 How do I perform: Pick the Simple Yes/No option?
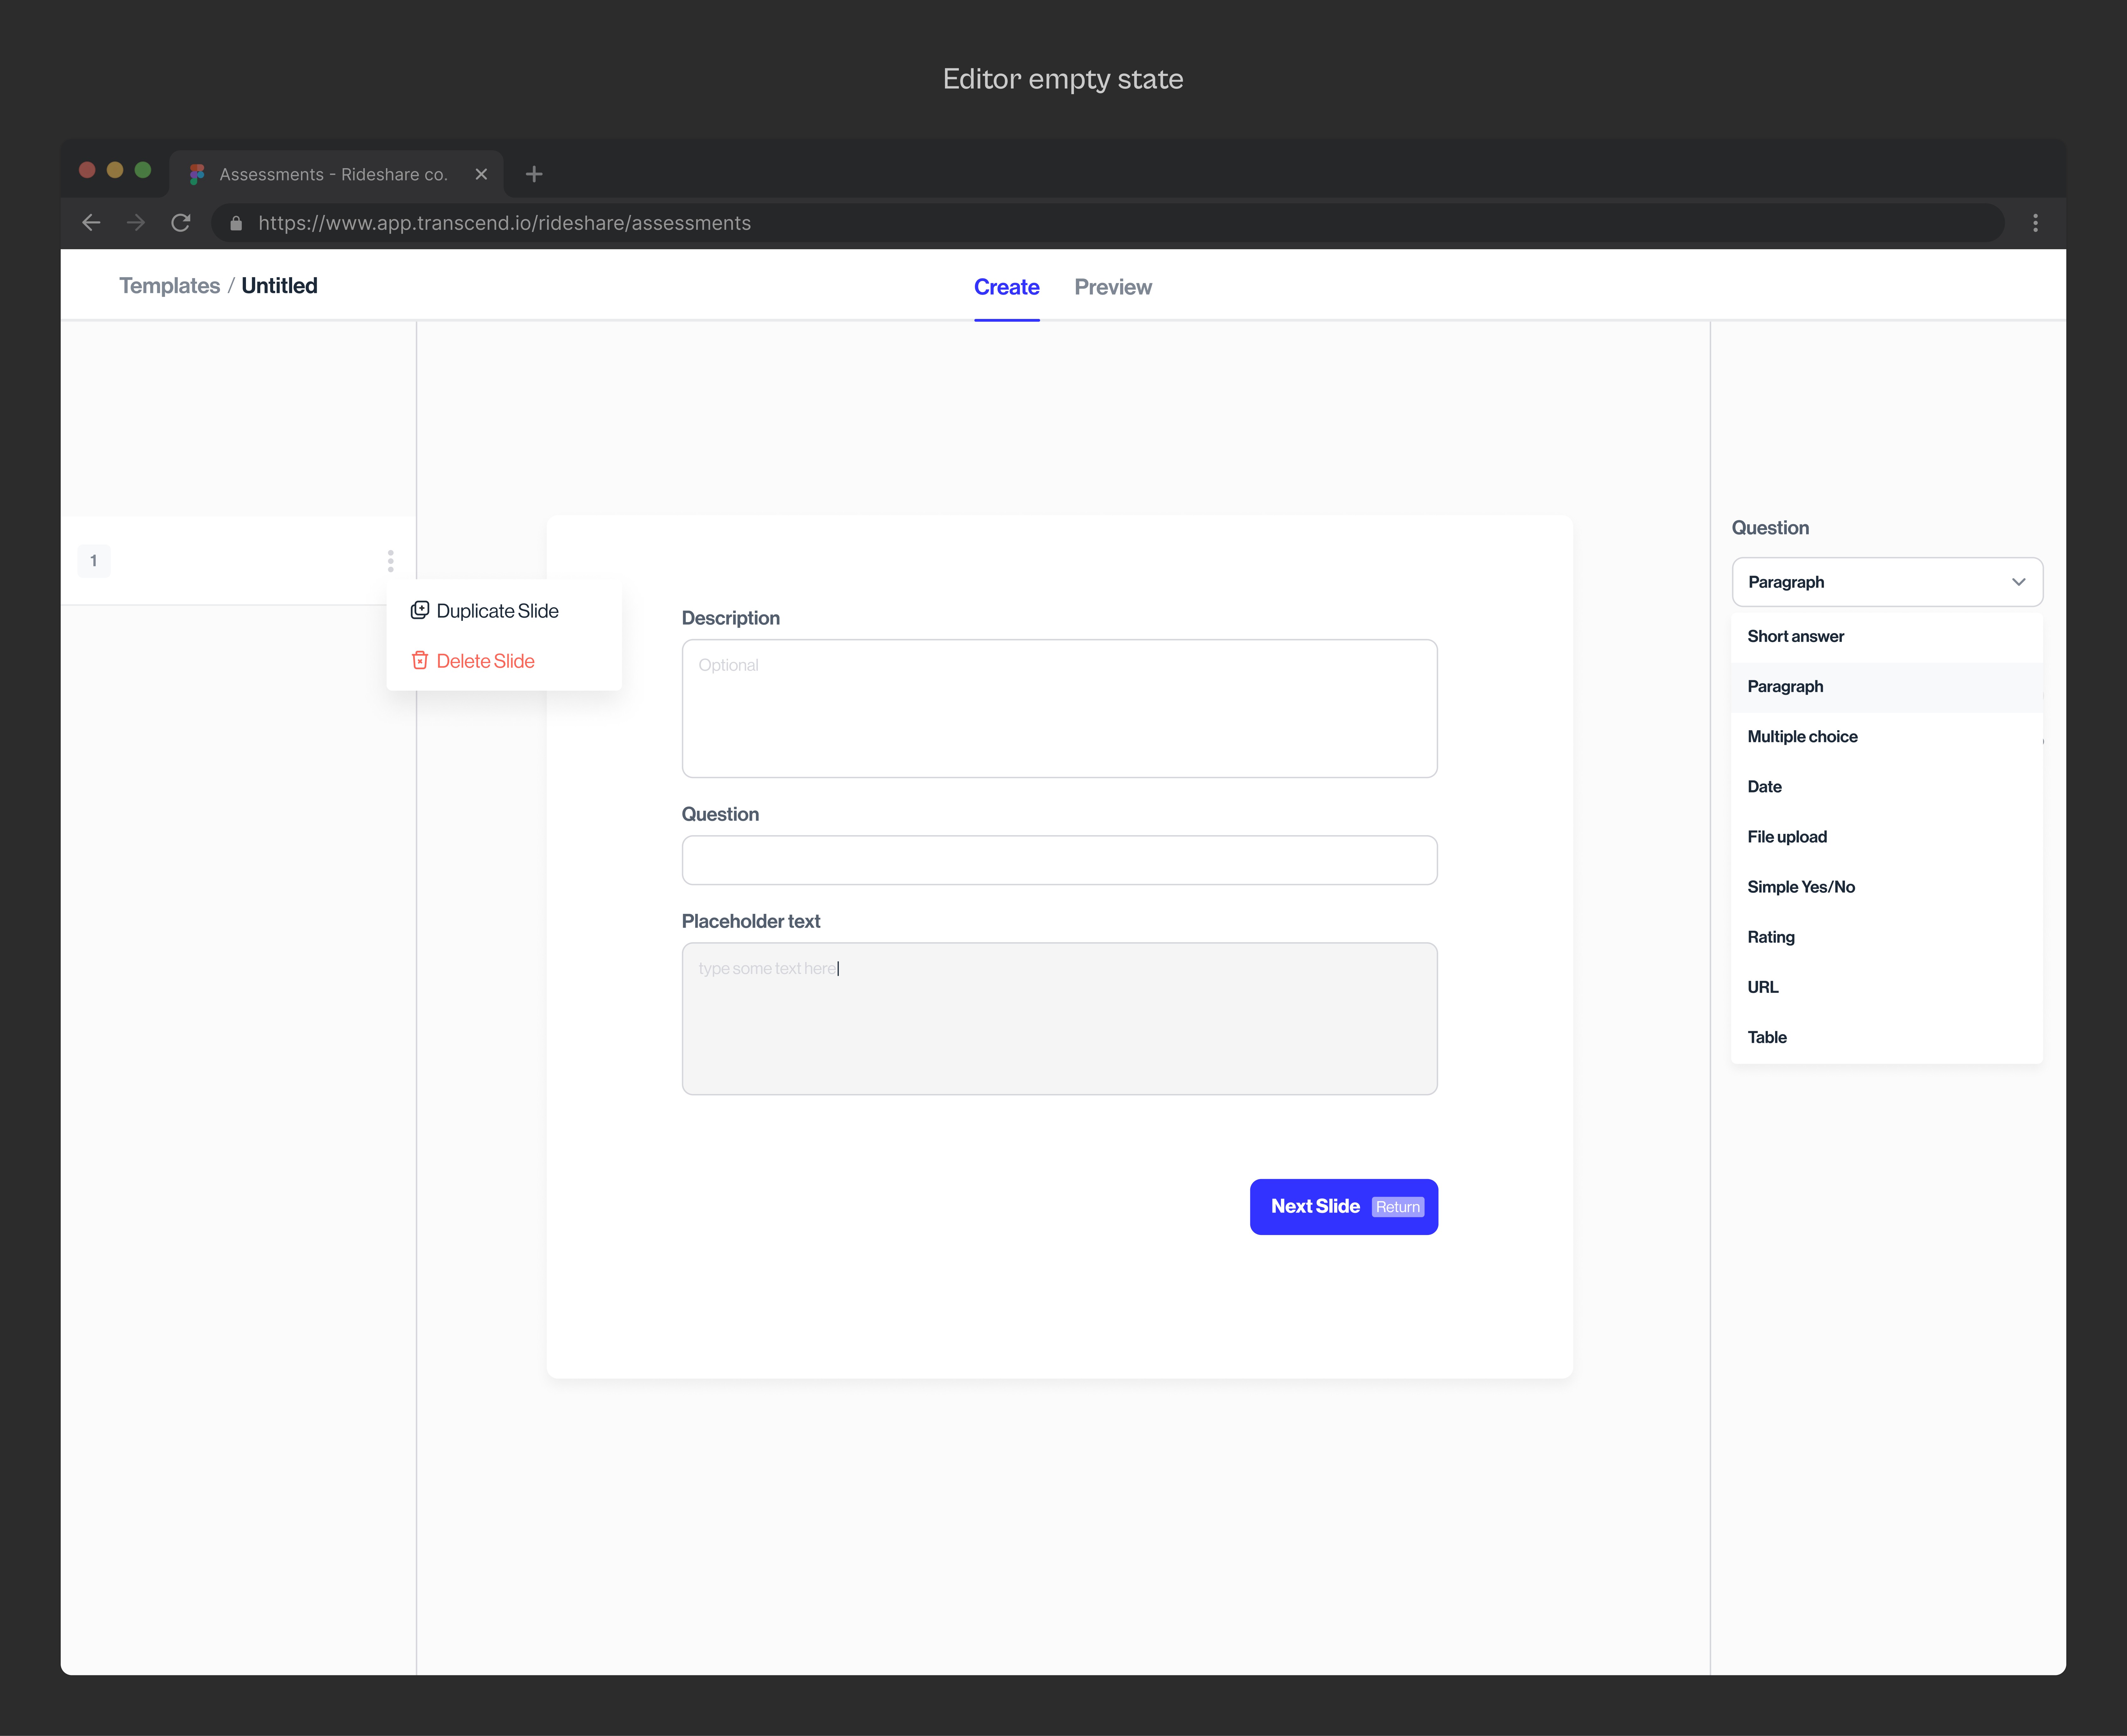pyautogui.click(x=1800, y=887)
